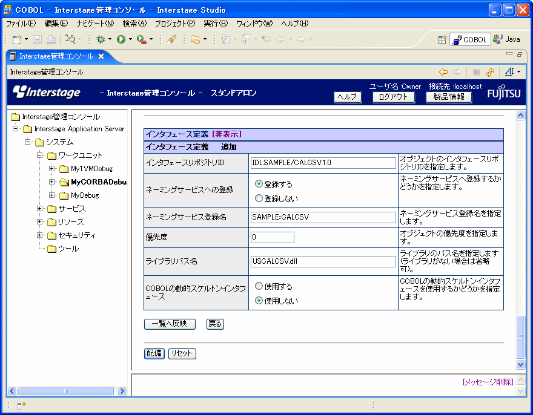This screenshot has width=533, height=415.
Task: Collapse the Interstage Application Server node
Action: 16,129
